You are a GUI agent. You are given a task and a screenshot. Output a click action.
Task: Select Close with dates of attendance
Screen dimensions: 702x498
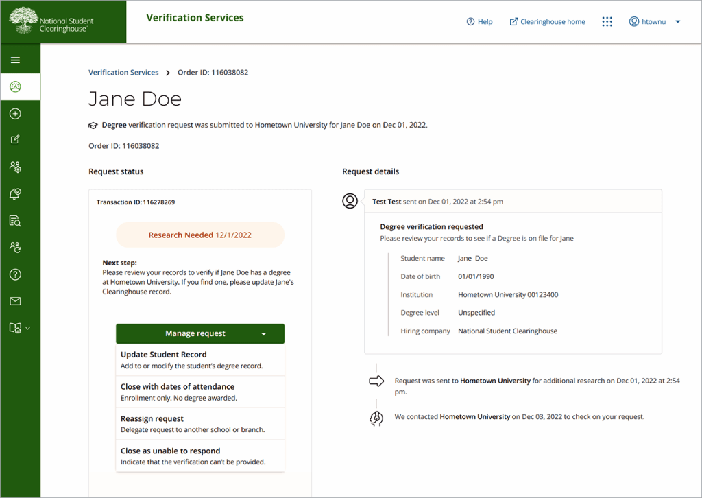click(200, 392)
